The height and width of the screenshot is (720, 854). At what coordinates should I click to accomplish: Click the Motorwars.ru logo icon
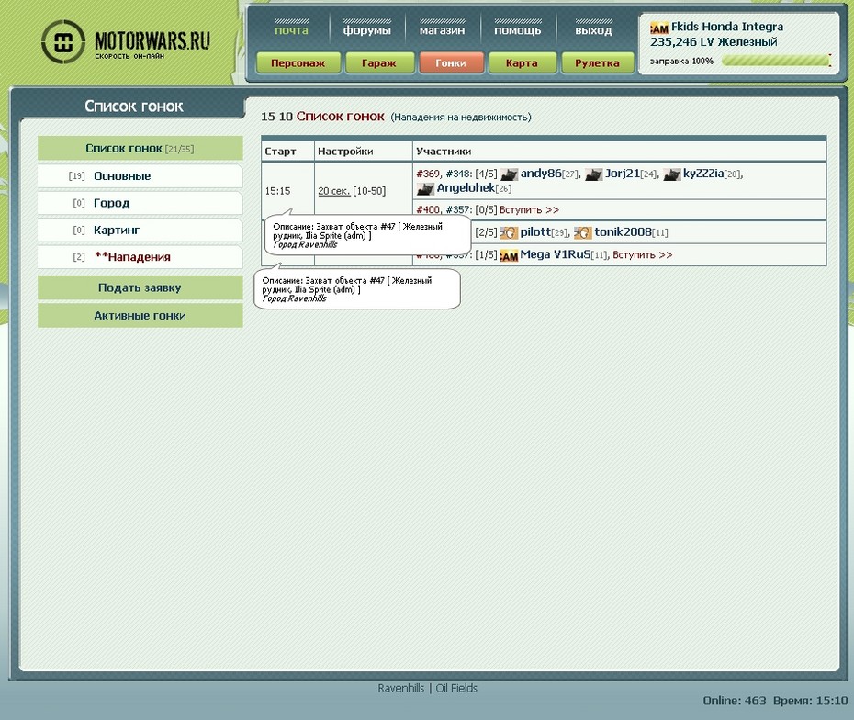click(63, 42)
